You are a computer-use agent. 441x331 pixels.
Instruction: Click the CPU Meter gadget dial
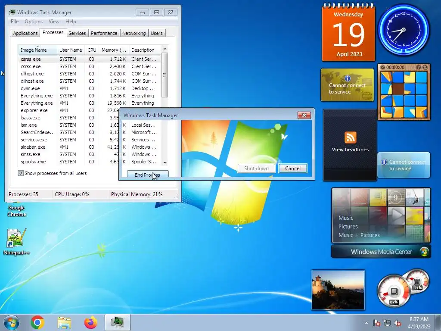394,291
